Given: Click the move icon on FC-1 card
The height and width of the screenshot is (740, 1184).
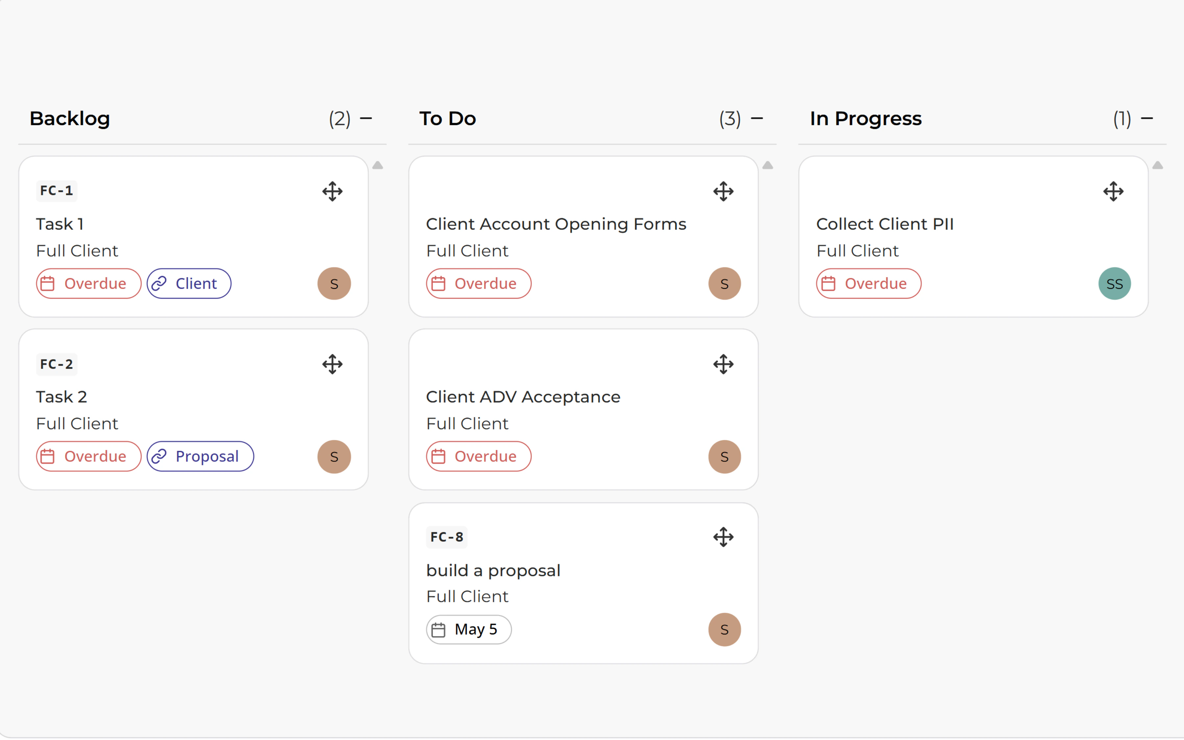Looking at the screenshot, I should (x=332, y=191).
